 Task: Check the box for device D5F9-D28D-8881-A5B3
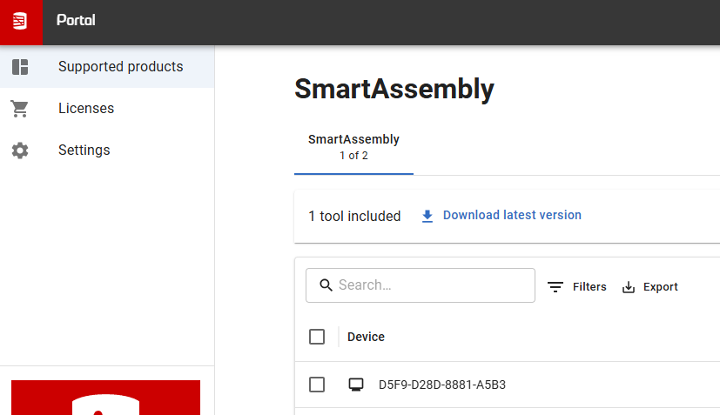[x=317, y=385]
